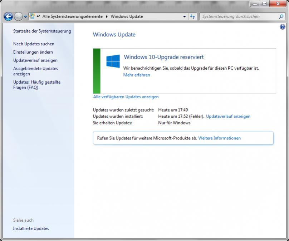Open 'Startseite der Systemsteuerung'
Viewport: 289px width, 241px height.
click(42, 31)
